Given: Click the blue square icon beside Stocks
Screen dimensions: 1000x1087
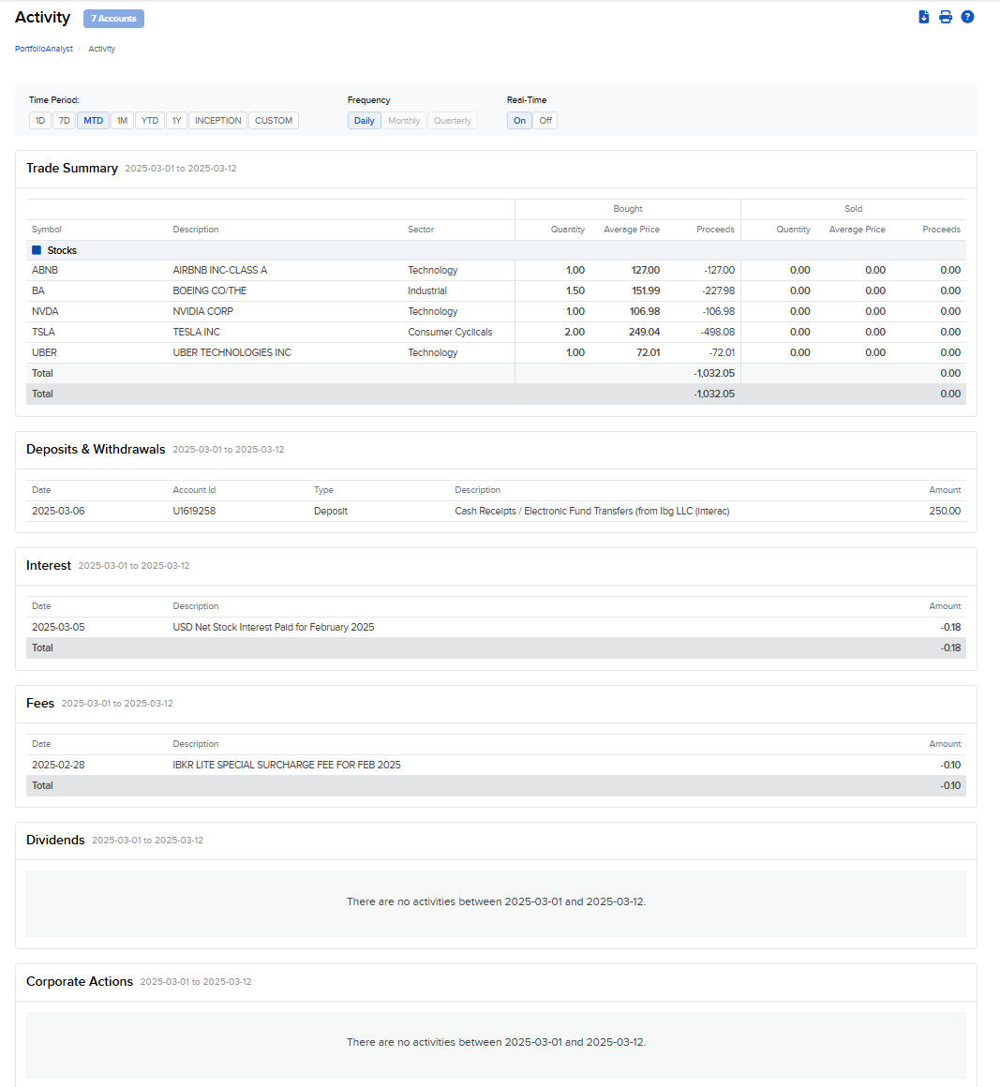Looking at the screenshot, I should [x=37, y=249].
